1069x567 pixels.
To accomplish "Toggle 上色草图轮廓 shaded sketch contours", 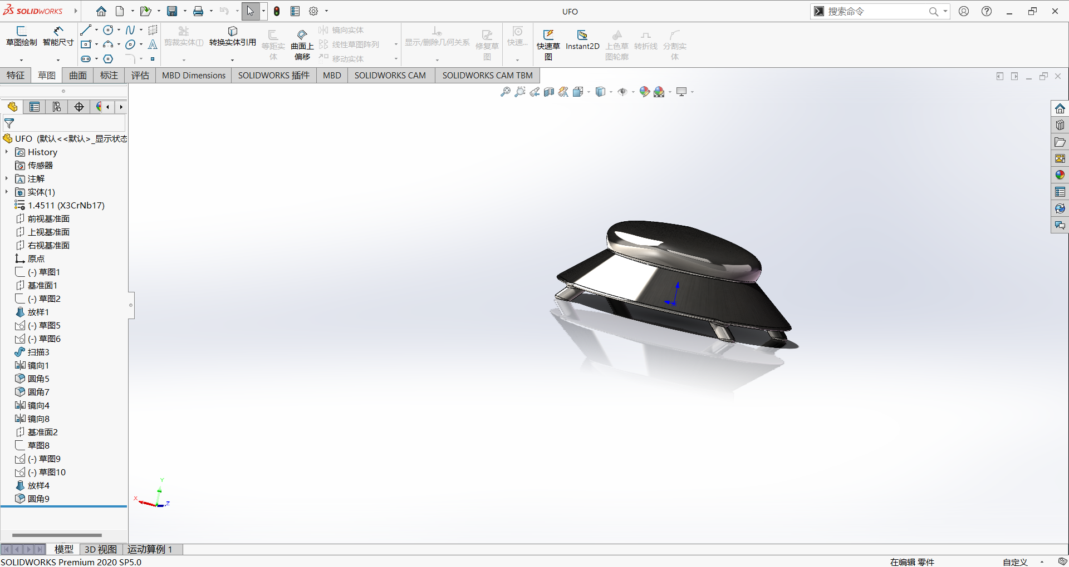I will (616, 44).
